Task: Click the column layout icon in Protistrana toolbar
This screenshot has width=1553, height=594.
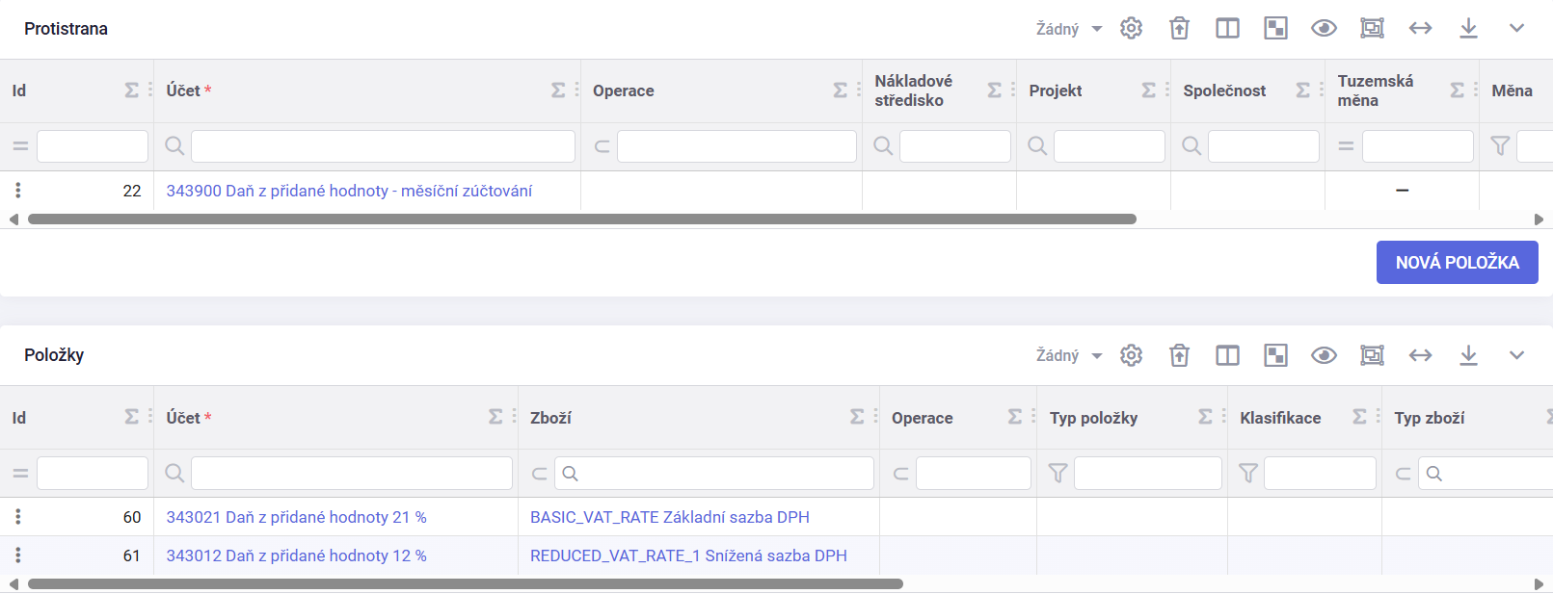Action: pyautogui.click(x=1227, y=29)
